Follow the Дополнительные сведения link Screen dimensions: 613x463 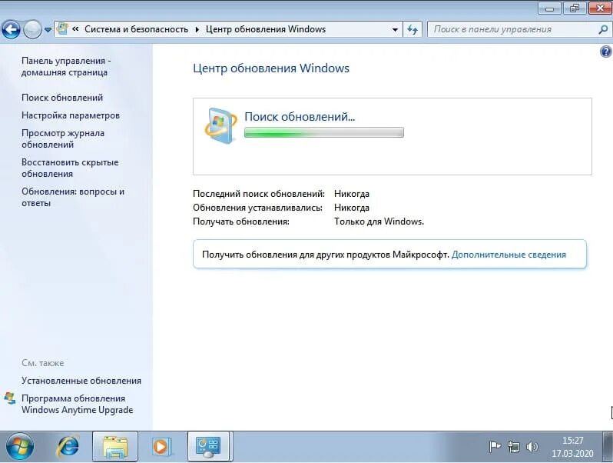[x=509, y=255]
